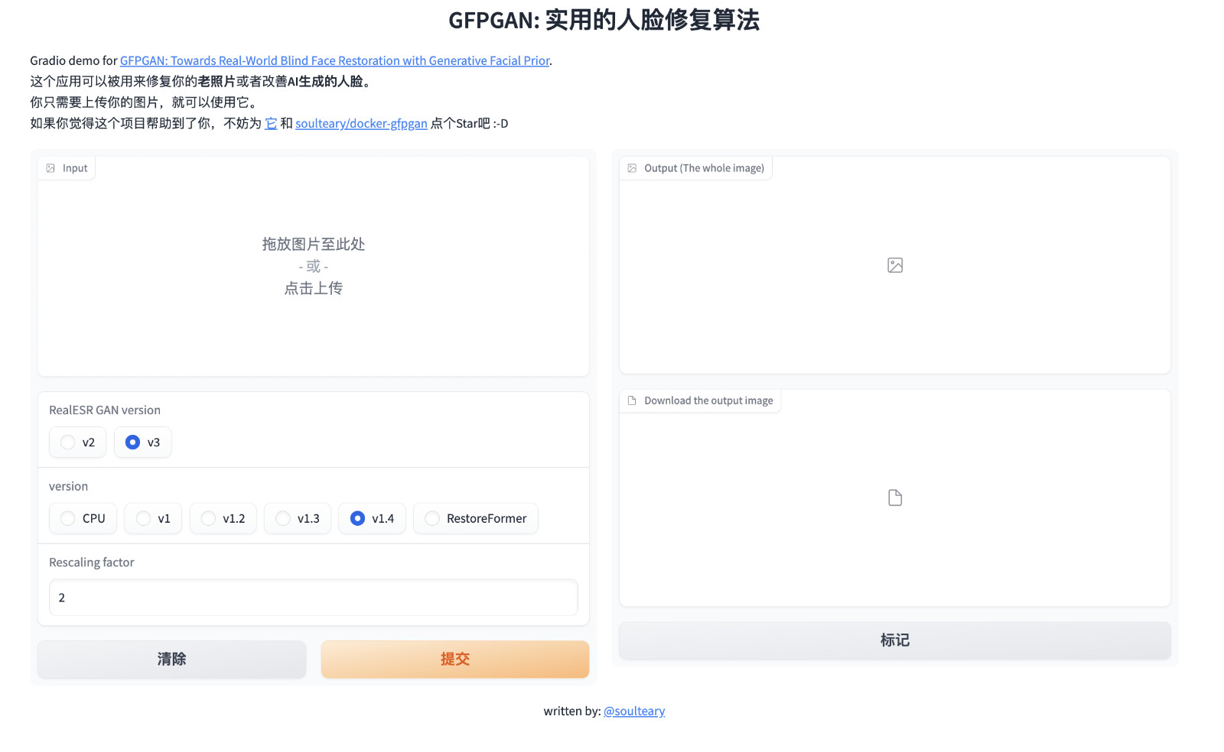1224x752 pixels.
Task: Open the soulteary/docker-gfpgan link
Action: pos(361,123)
